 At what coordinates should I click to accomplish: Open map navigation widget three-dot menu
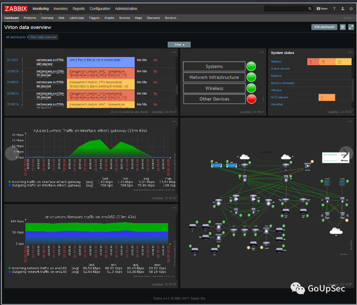262,52
